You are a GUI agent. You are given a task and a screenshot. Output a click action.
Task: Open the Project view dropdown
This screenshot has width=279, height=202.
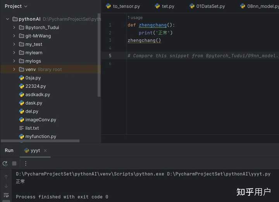26,6
